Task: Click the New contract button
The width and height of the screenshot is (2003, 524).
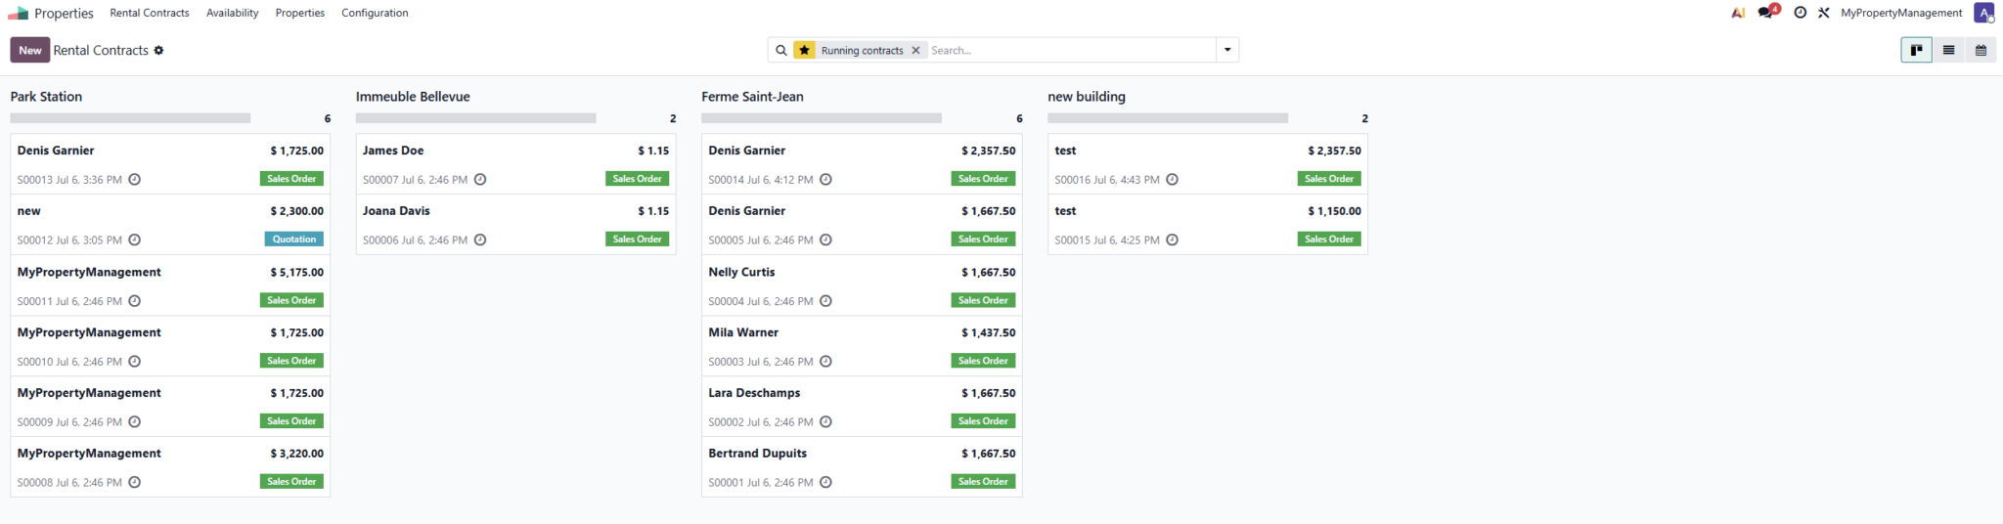Action: 30,50
